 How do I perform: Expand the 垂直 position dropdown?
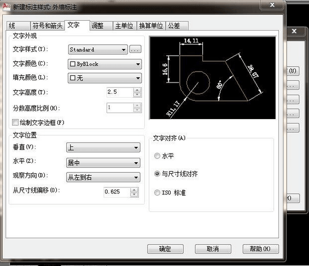pyautogui.click(x=103, y=147)
